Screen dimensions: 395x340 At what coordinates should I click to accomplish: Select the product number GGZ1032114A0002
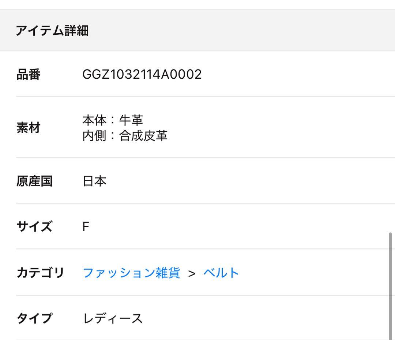142,75
